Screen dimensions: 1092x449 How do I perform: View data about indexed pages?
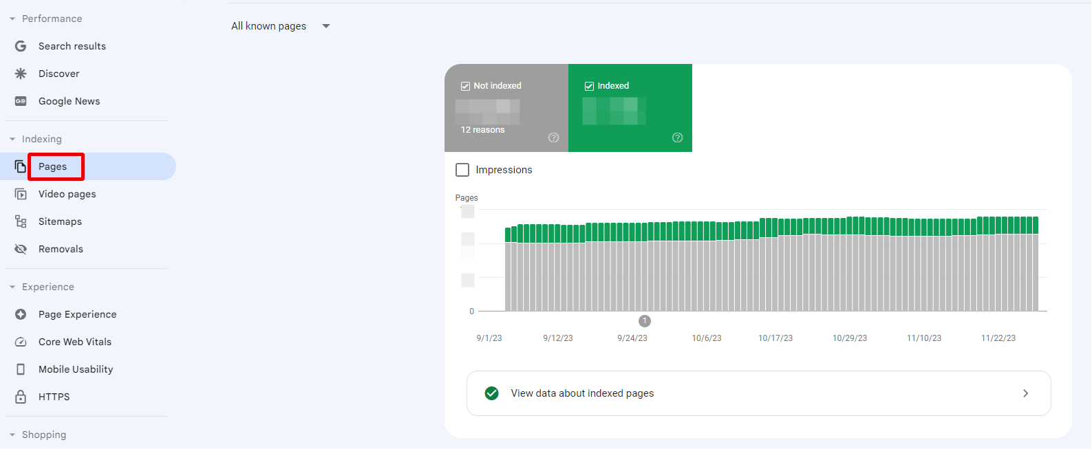tap(758, 393)
